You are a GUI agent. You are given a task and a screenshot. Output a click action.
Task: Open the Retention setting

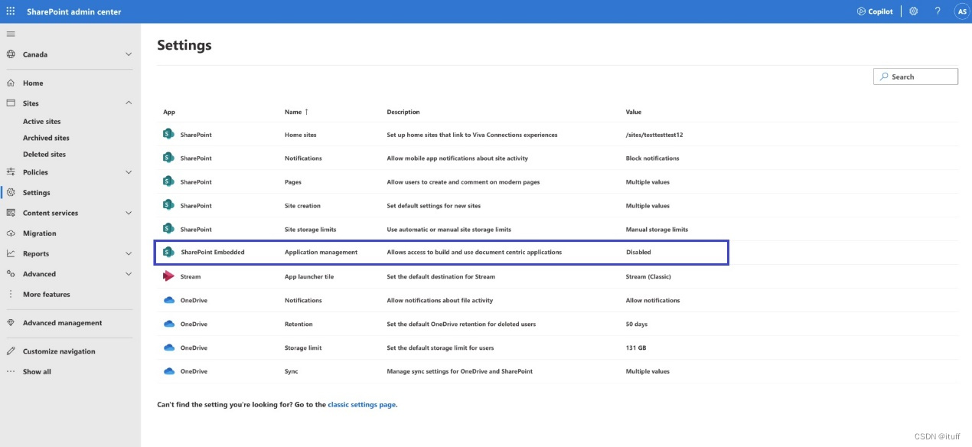pos(298,324)
